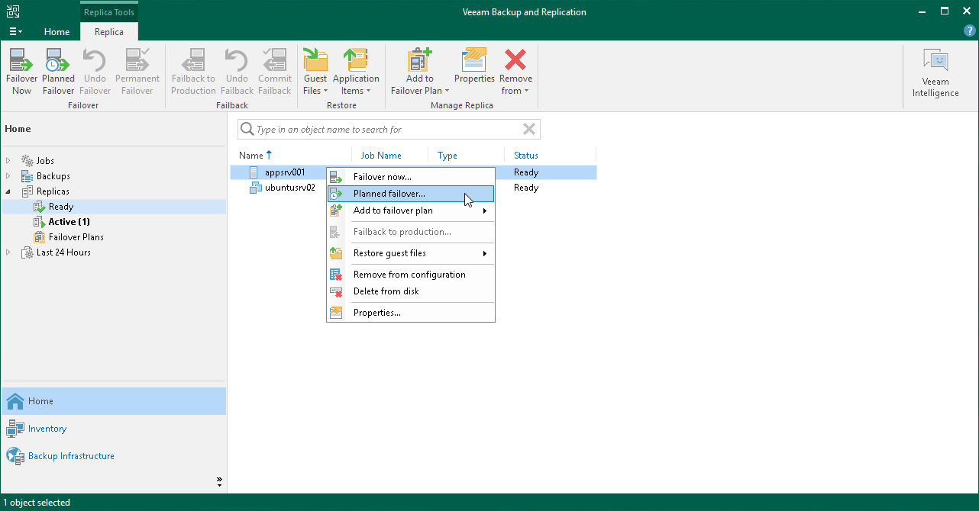The height and width of the screenshot is (511, 979).
Task: Open the Remove from dropdown
Action: [516, 72]
